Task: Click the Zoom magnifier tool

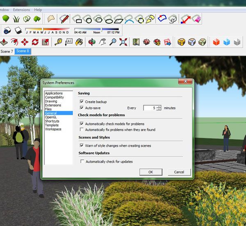Action: click(113, 42)
